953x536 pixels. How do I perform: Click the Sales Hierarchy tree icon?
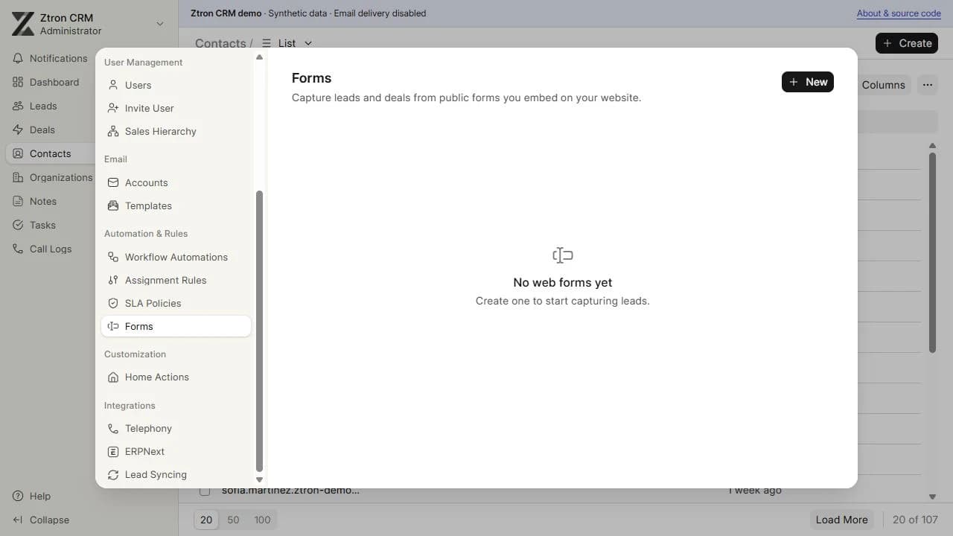pos(113,131)
